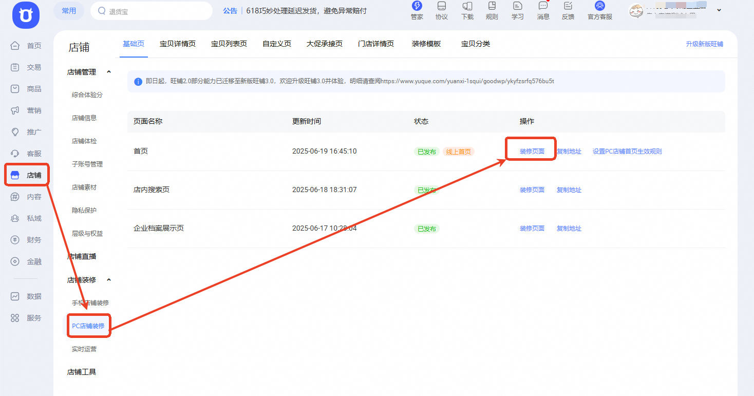Open the 店铺直播 menu group
The width and height of the screenshot is (754, 396).
click(82, 256)
